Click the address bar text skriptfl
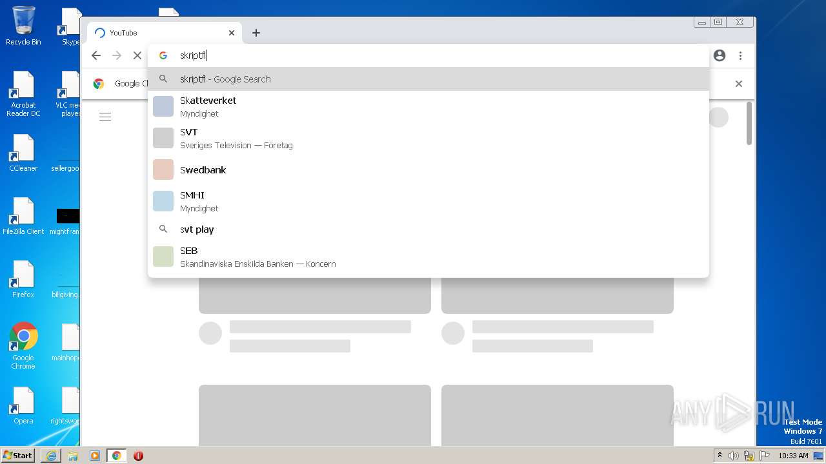 click(x=193, y=55)
